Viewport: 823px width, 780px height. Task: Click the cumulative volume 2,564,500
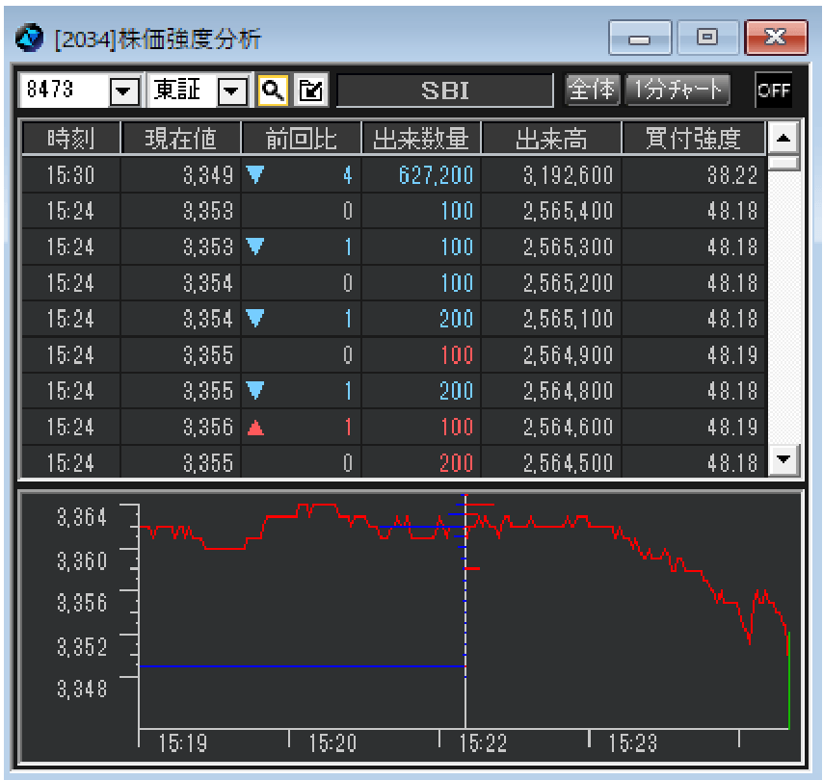click(568, 463)
